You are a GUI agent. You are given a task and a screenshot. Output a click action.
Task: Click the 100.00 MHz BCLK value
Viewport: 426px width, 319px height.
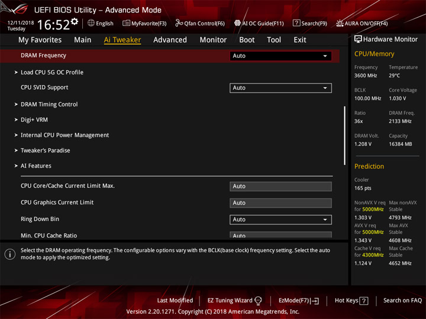click(367, 99)
